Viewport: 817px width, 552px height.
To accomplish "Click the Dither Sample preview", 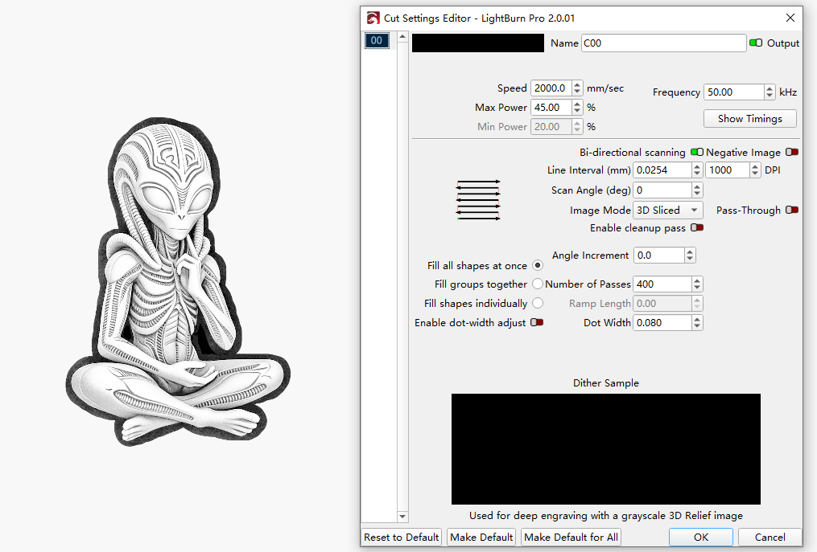I will pos(605,449).
